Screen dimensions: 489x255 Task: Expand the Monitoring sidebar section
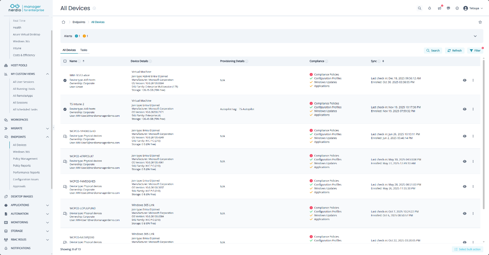pyautogui.click(x=48, y=223)
